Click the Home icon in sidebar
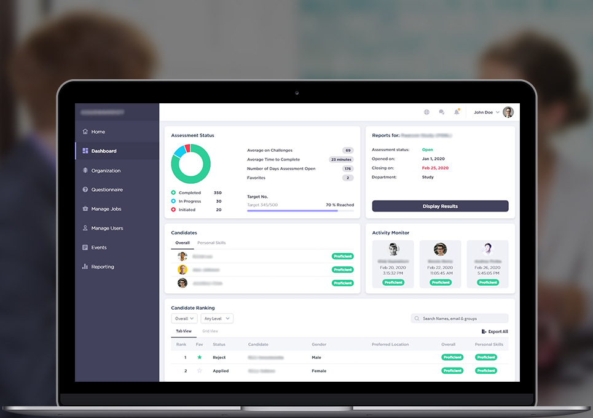Viewport: 593px width, 418px height. coord(85,132)
